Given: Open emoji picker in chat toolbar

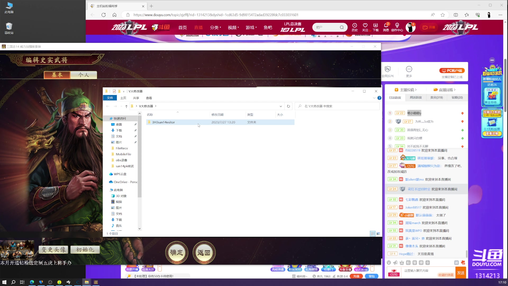Looking at the screenshot, I should [389, 263].
